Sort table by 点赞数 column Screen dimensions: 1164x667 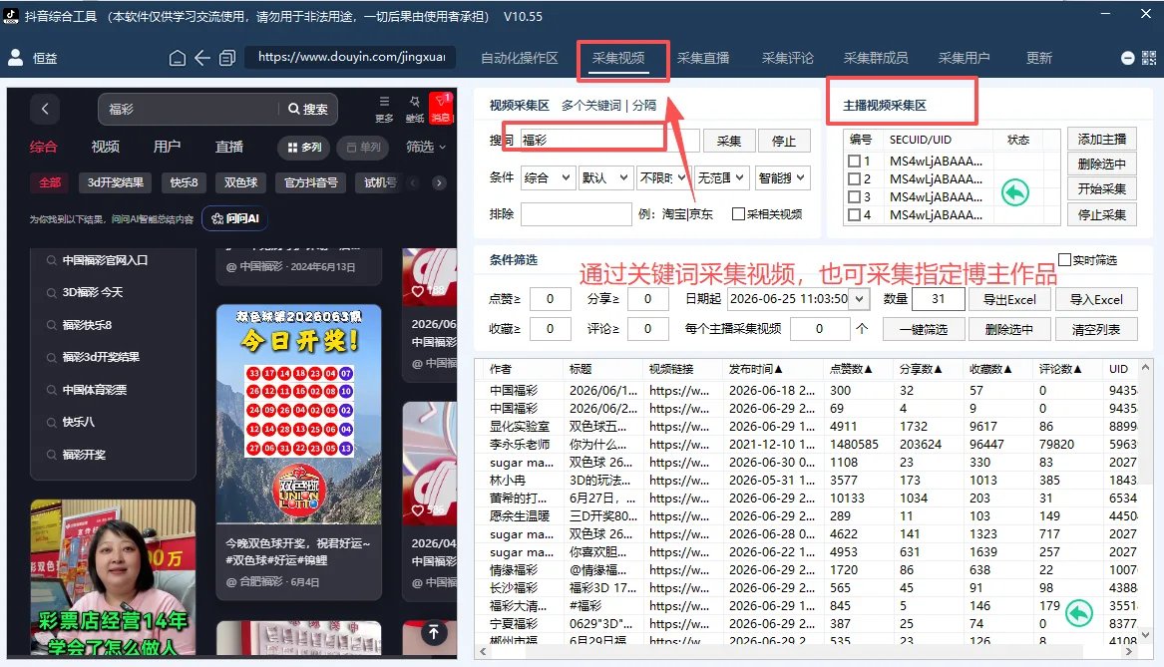pos(851,369)
